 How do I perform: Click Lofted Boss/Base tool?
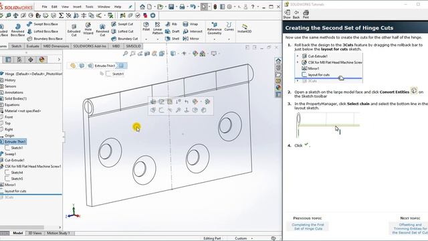[42, 31]
